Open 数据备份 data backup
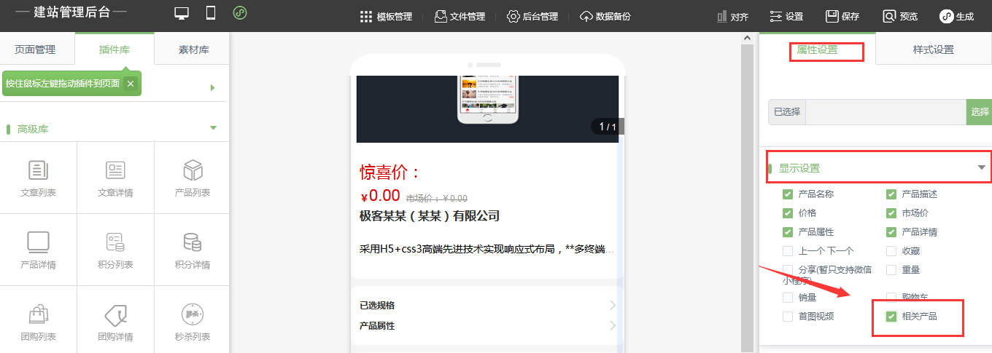992x353 pixels. pyautogui.click(x=605, y=16)
